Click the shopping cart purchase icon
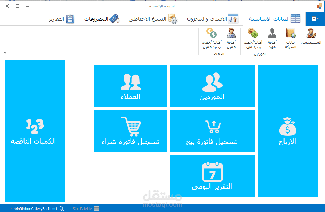325x212 pixels. click(x=131, y=126)
